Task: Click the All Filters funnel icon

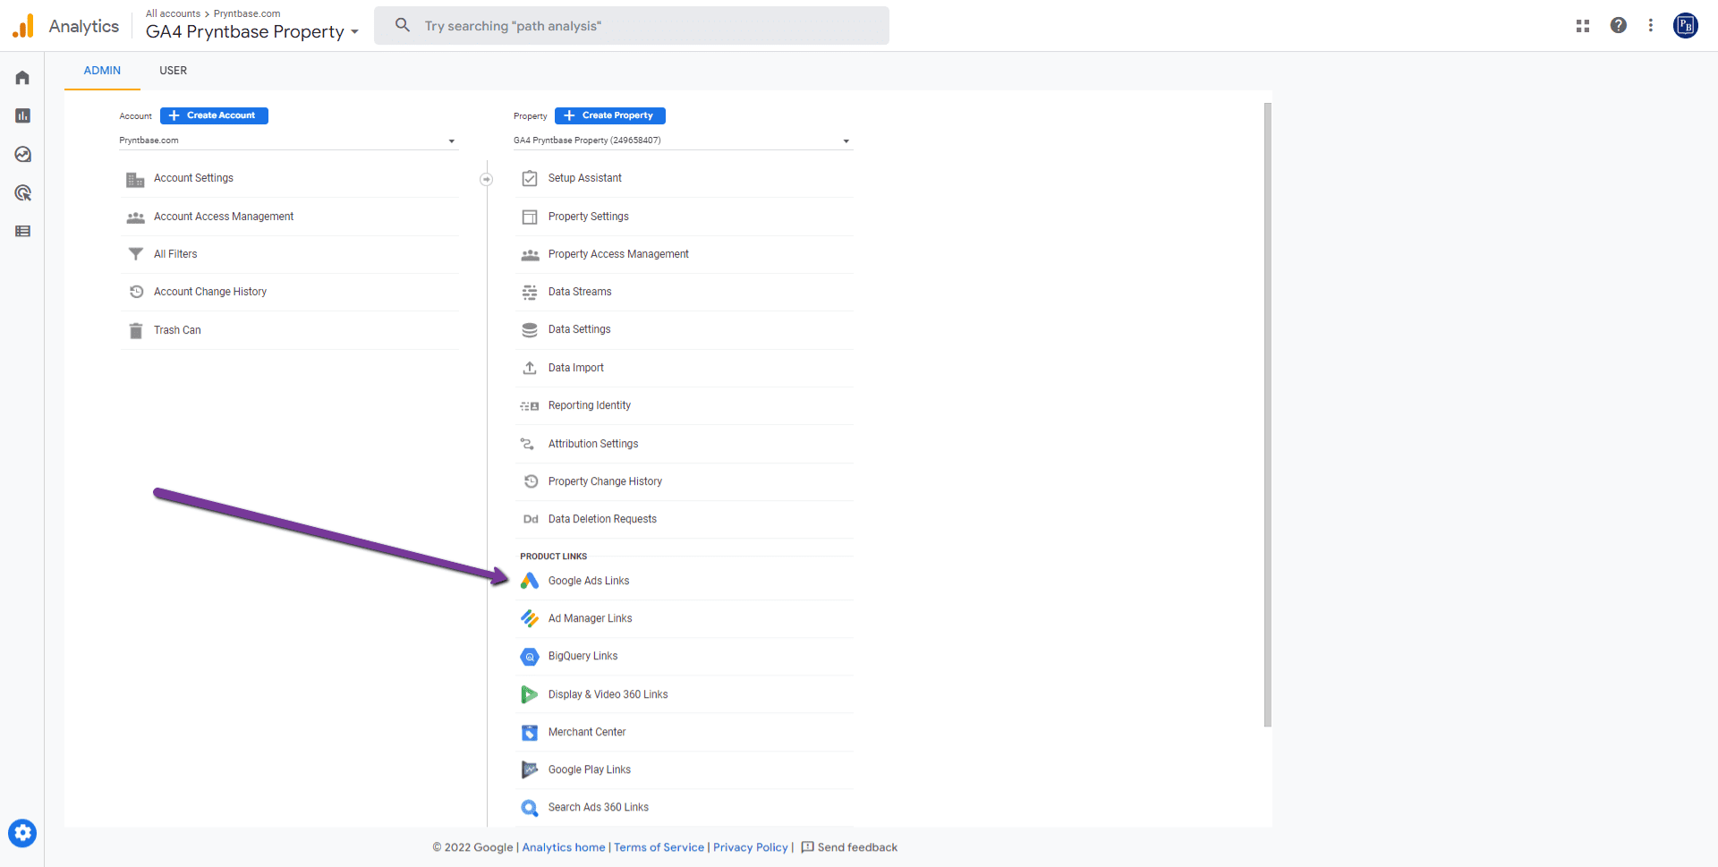Action: (135, 254)
